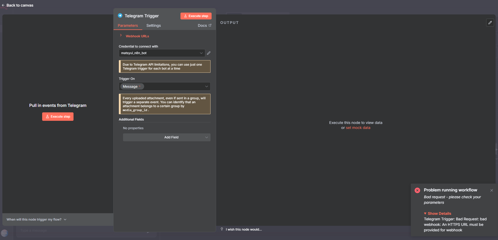Screen dimensions: 498x240
Task: Edit the matsyui_n8n_bot credential pencil icon
Action: [x=209, y=53]
